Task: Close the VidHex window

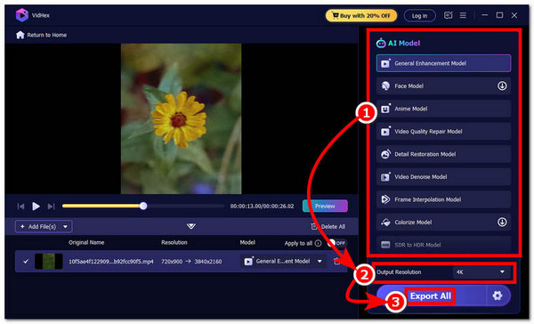Action: (514, 15)
